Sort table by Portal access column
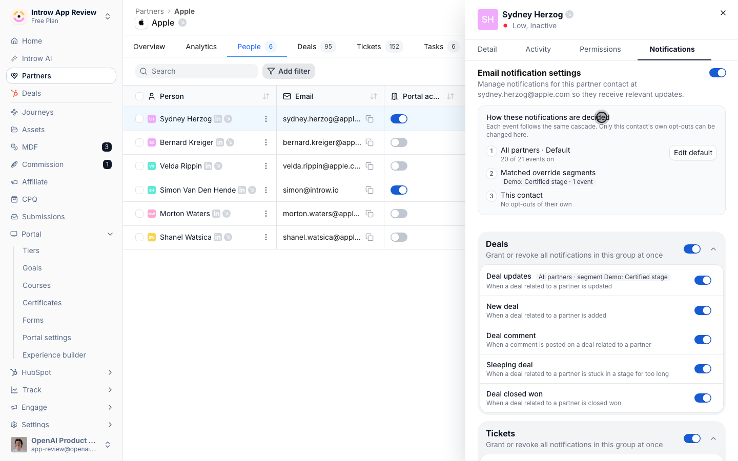Image resolution: width=738 pixels, height=461 pixels. click(x=450, y=96)
